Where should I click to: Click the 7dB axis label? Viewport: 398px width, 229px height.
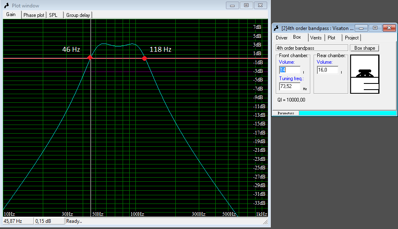tap(257, 27)
